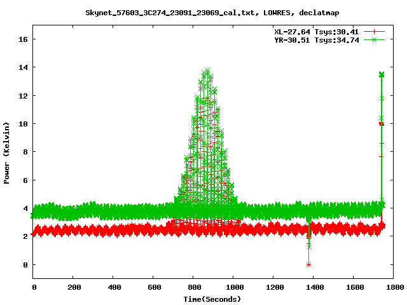407x305 pixels.
Task: Click the red marker at the 0 Kelvin dip
Action: point(308,264)
